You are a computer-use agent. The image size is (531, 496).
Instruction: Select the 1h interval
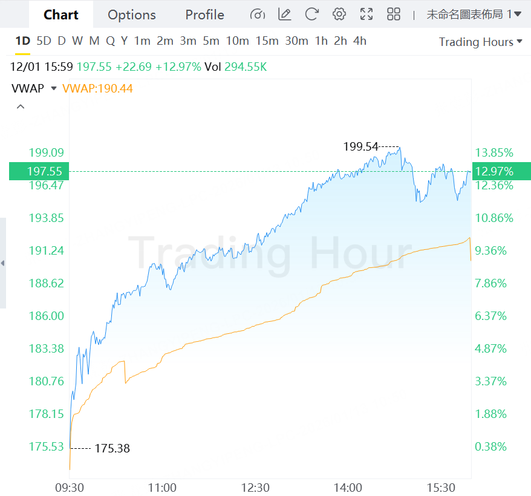[x=321, y=41]
